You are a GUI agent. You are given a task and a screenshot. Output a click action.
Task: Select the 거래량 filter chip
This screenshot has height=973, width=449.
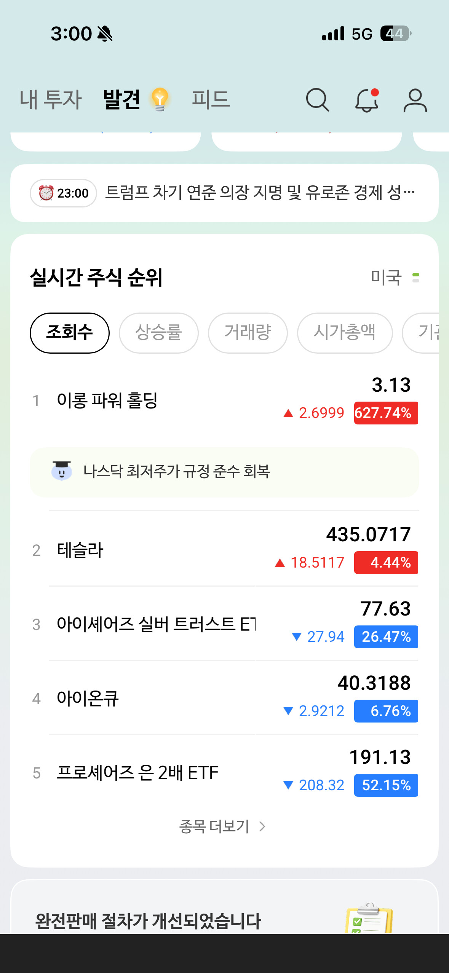[248, 333]
